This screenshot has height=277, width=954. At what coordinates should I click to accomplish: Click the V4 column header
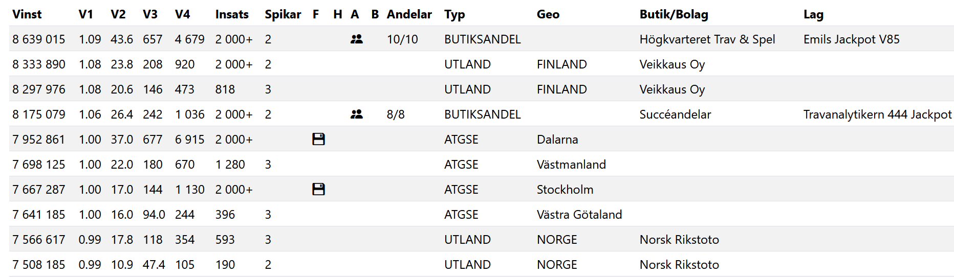coord(182,14)
